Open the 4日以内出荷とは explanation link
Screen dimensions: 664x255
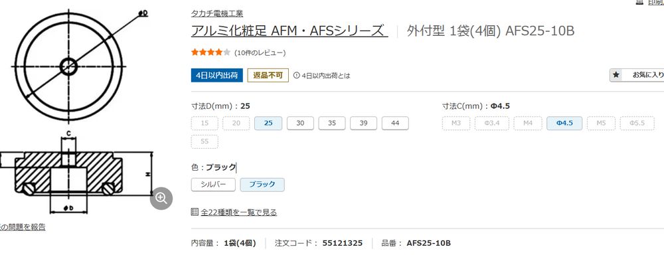326,76
